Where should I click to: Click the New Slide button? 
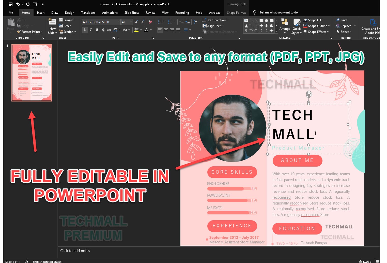pyautogui.click(x=52, y=25)
